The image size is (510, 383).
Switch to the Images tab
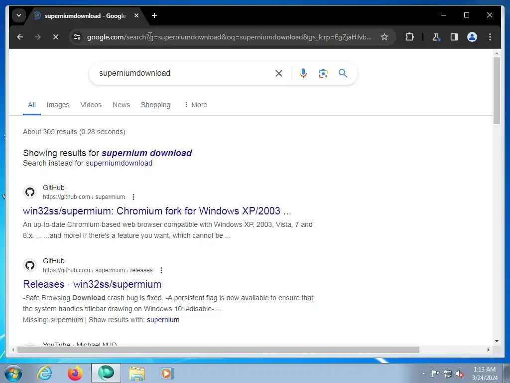58,105
